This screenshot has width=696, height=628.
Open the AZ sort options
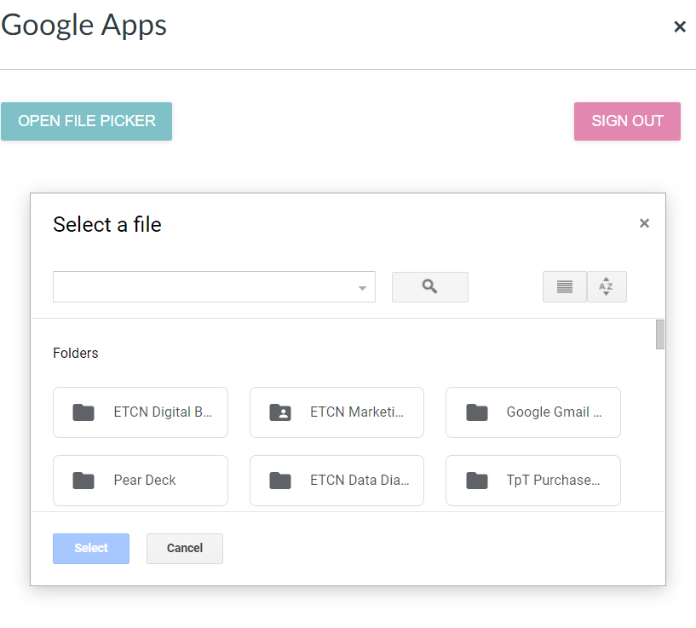point(607,287)
